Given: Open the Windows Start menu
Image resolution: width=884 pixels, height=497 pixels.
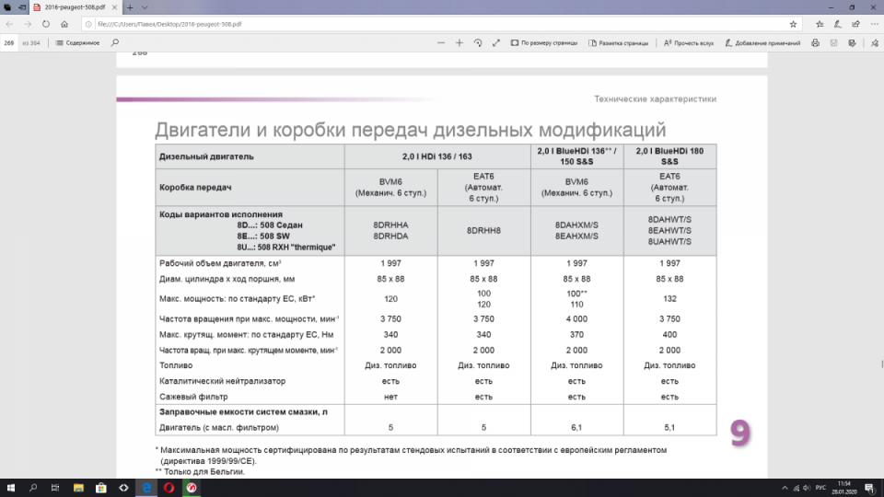Looking at the screenshot, I should (10, 488).
